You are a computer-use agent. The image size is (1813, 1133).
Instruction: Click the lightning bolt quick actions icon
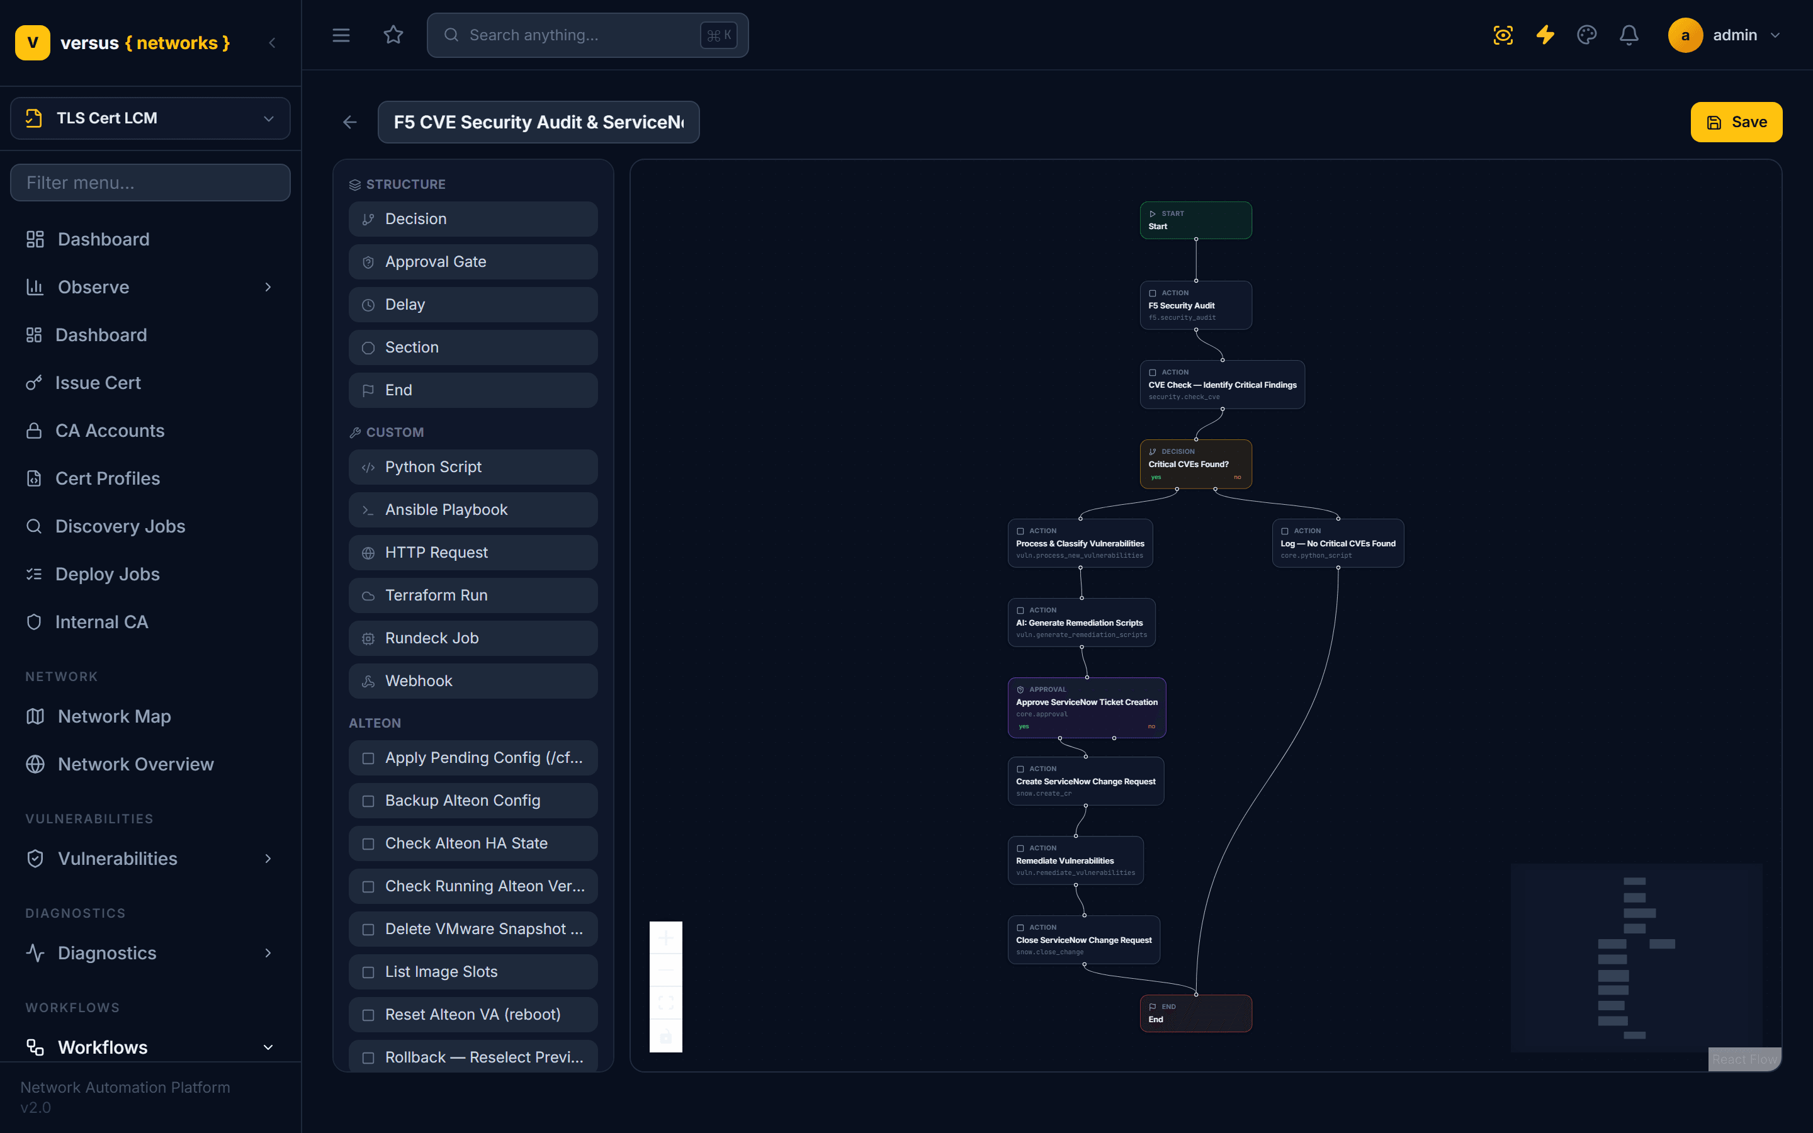click(x=1545, y=35)
